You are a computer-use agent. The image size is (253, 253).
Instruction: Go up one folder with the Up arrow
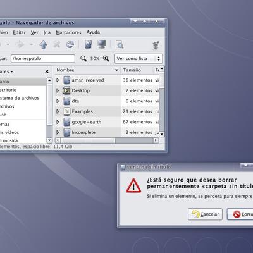tap(44, 44)
